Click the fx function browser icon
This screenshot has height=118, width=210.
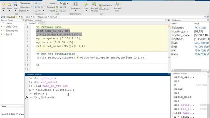click(x=27, y=97)
